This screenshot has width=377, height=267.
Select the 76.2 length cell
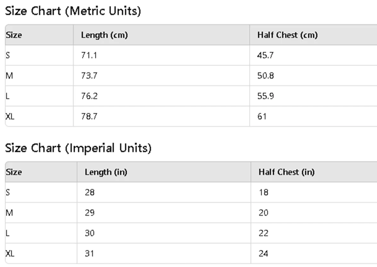coord(89,96)
